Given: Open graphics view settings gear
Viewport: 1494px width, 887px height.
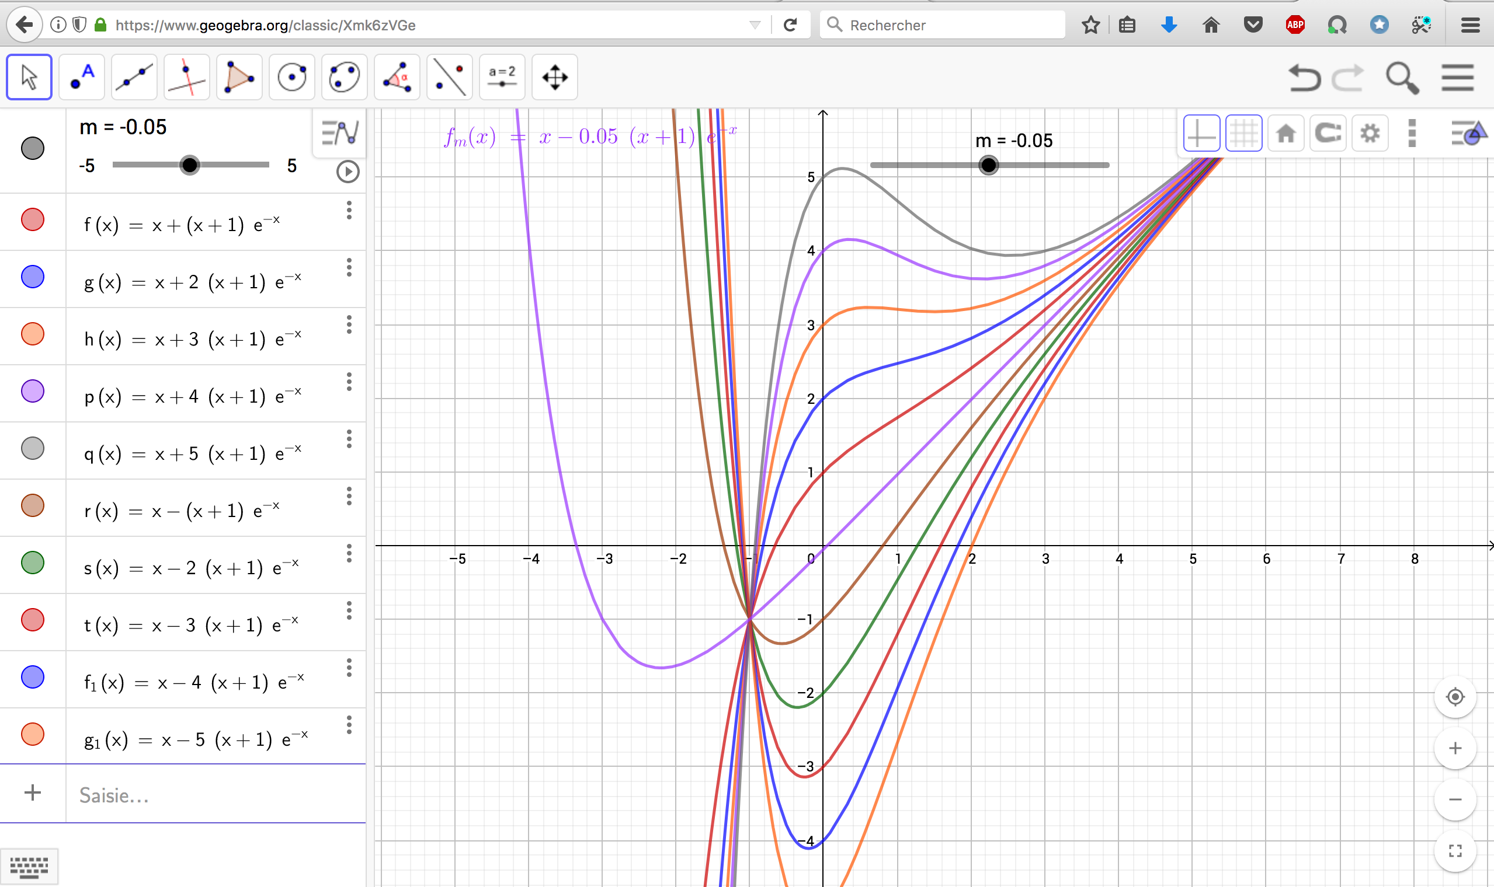Looking at the screenshot, I should 1370,133.
